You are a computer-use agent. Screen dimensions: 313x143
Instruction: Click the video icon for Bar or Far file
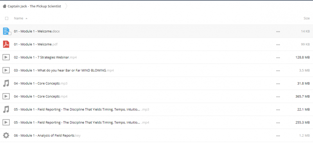tap(6, 70)
